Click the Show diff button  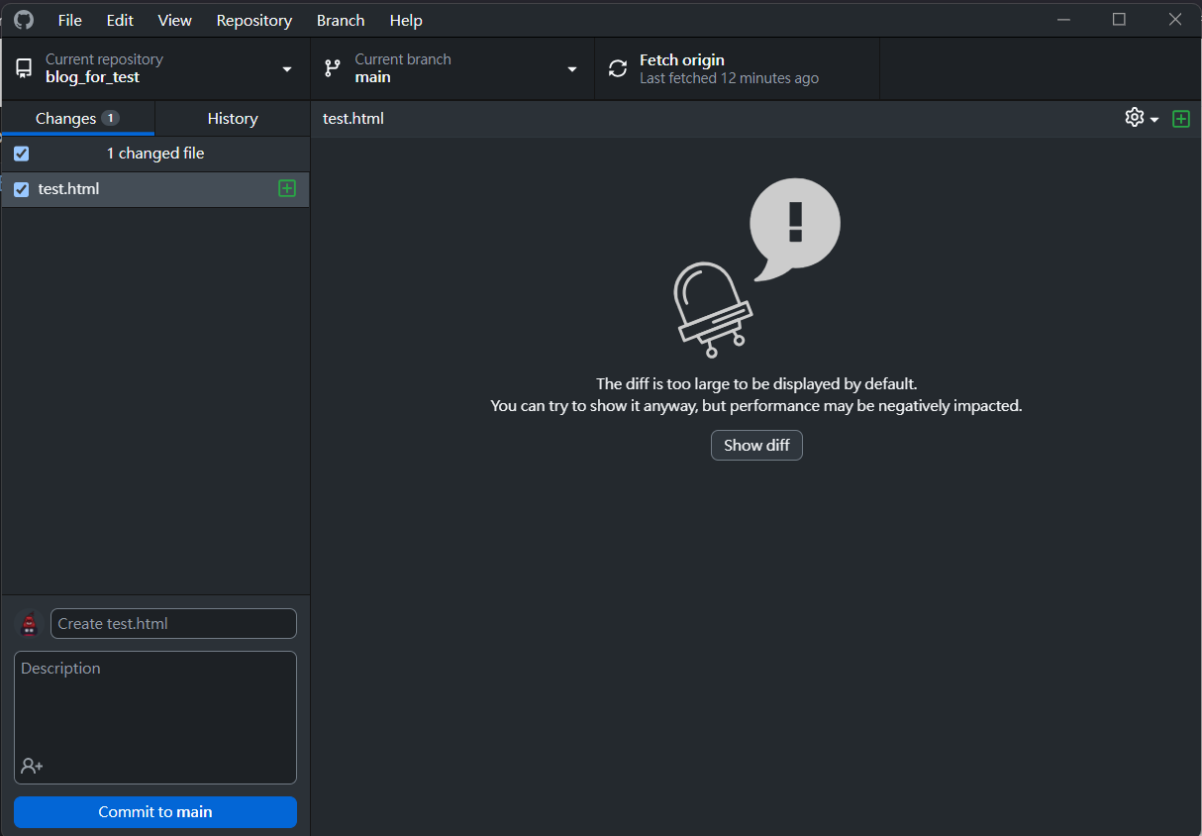pos(756,446)
